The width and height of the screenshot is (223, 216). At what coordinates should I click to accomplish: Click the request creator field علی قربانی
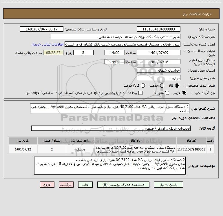(123, 44)
